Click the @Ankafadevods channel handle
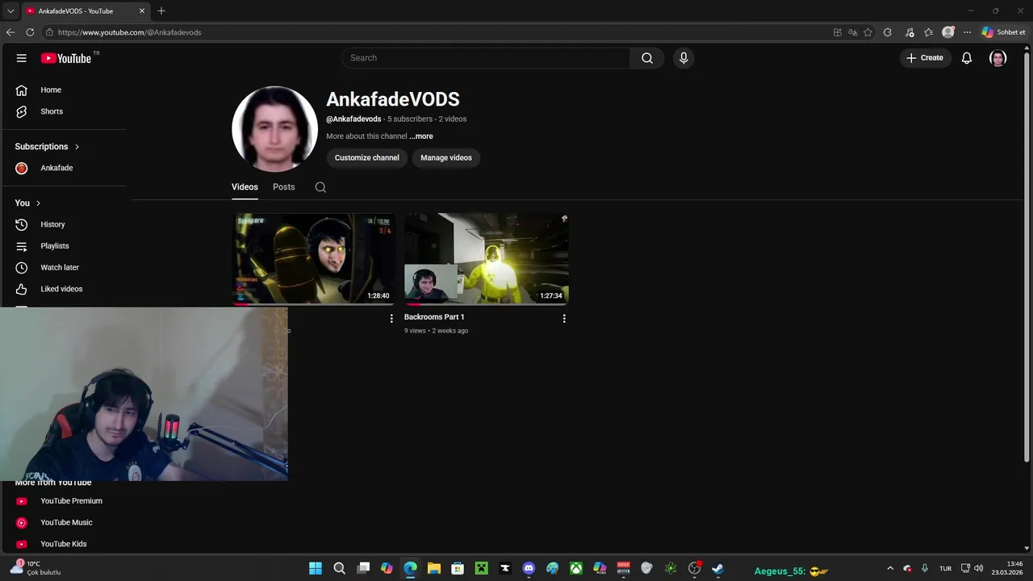 (x=353, y=119)
